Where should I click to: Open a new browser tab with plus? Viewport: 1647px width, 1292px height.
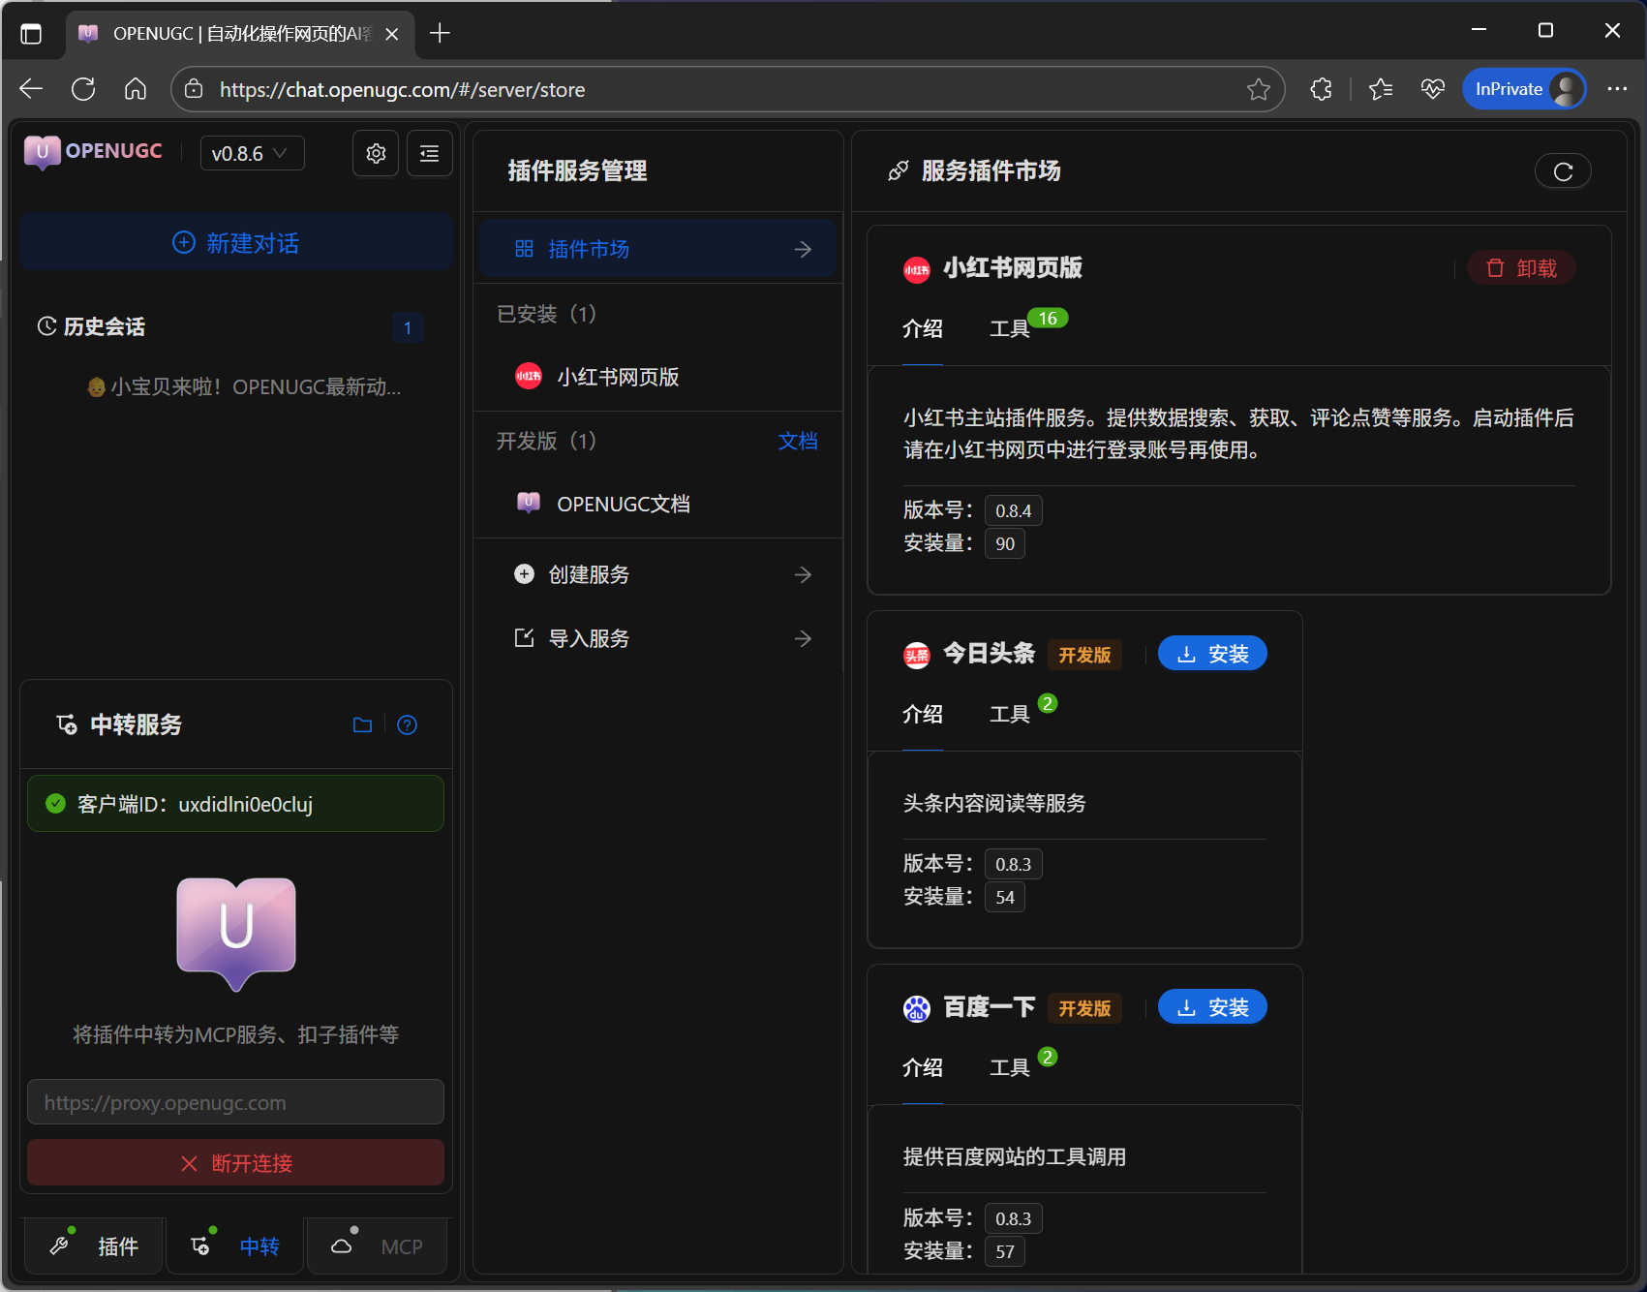coord(440,33)
